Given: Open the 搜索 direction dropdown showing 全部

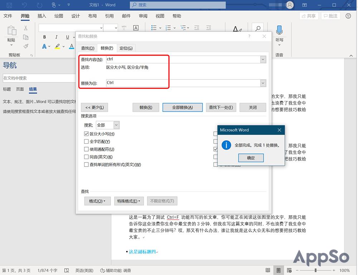Looking at the screenshot, I should pyautogui.click(x=108, y=125).
